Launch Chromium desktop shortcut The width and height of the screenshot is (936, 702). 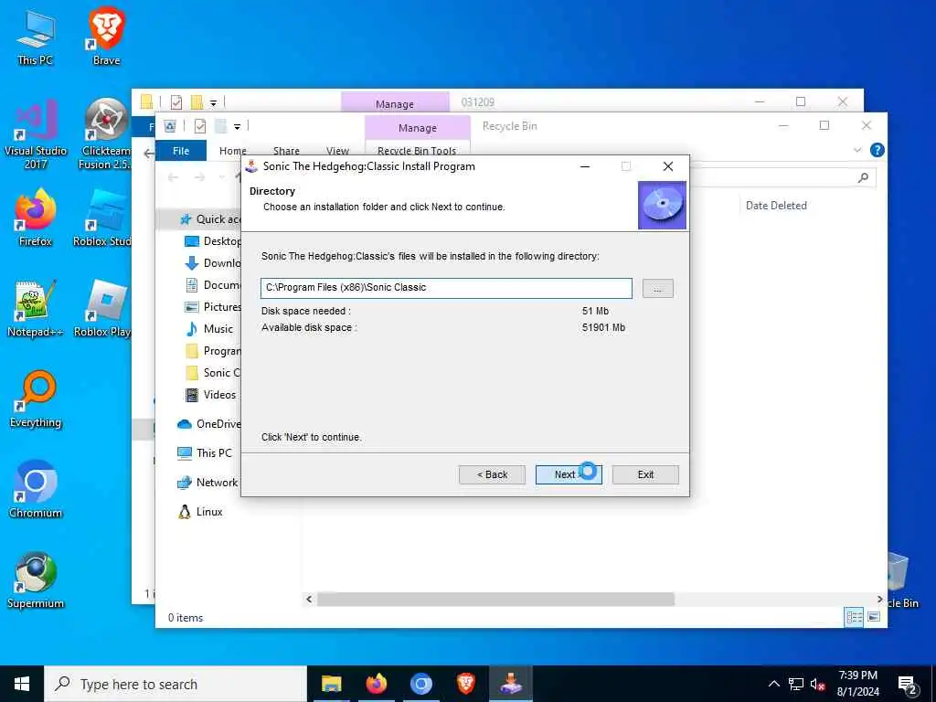pyautogui.click(x=36, y=490)
